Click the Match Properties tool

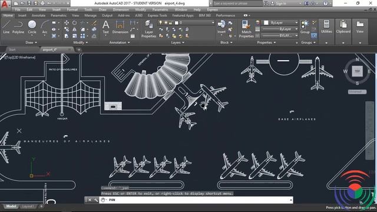246,29
